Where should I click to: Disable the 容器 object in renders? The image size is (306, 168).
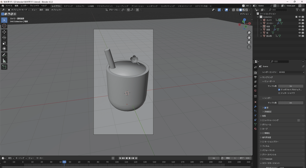[303, 30]
